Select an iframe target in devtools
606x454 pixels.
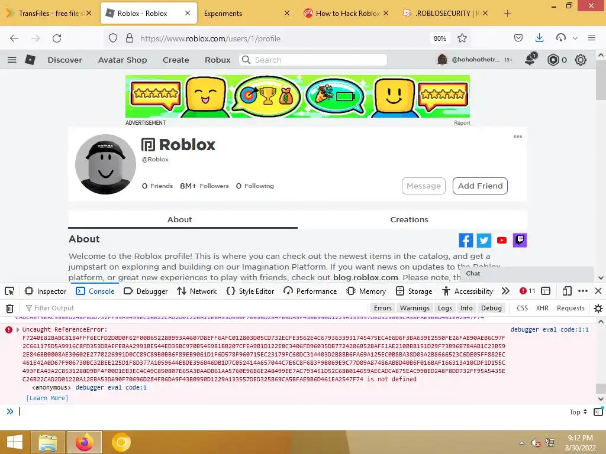pyautogui.click(x=545, y=291)
